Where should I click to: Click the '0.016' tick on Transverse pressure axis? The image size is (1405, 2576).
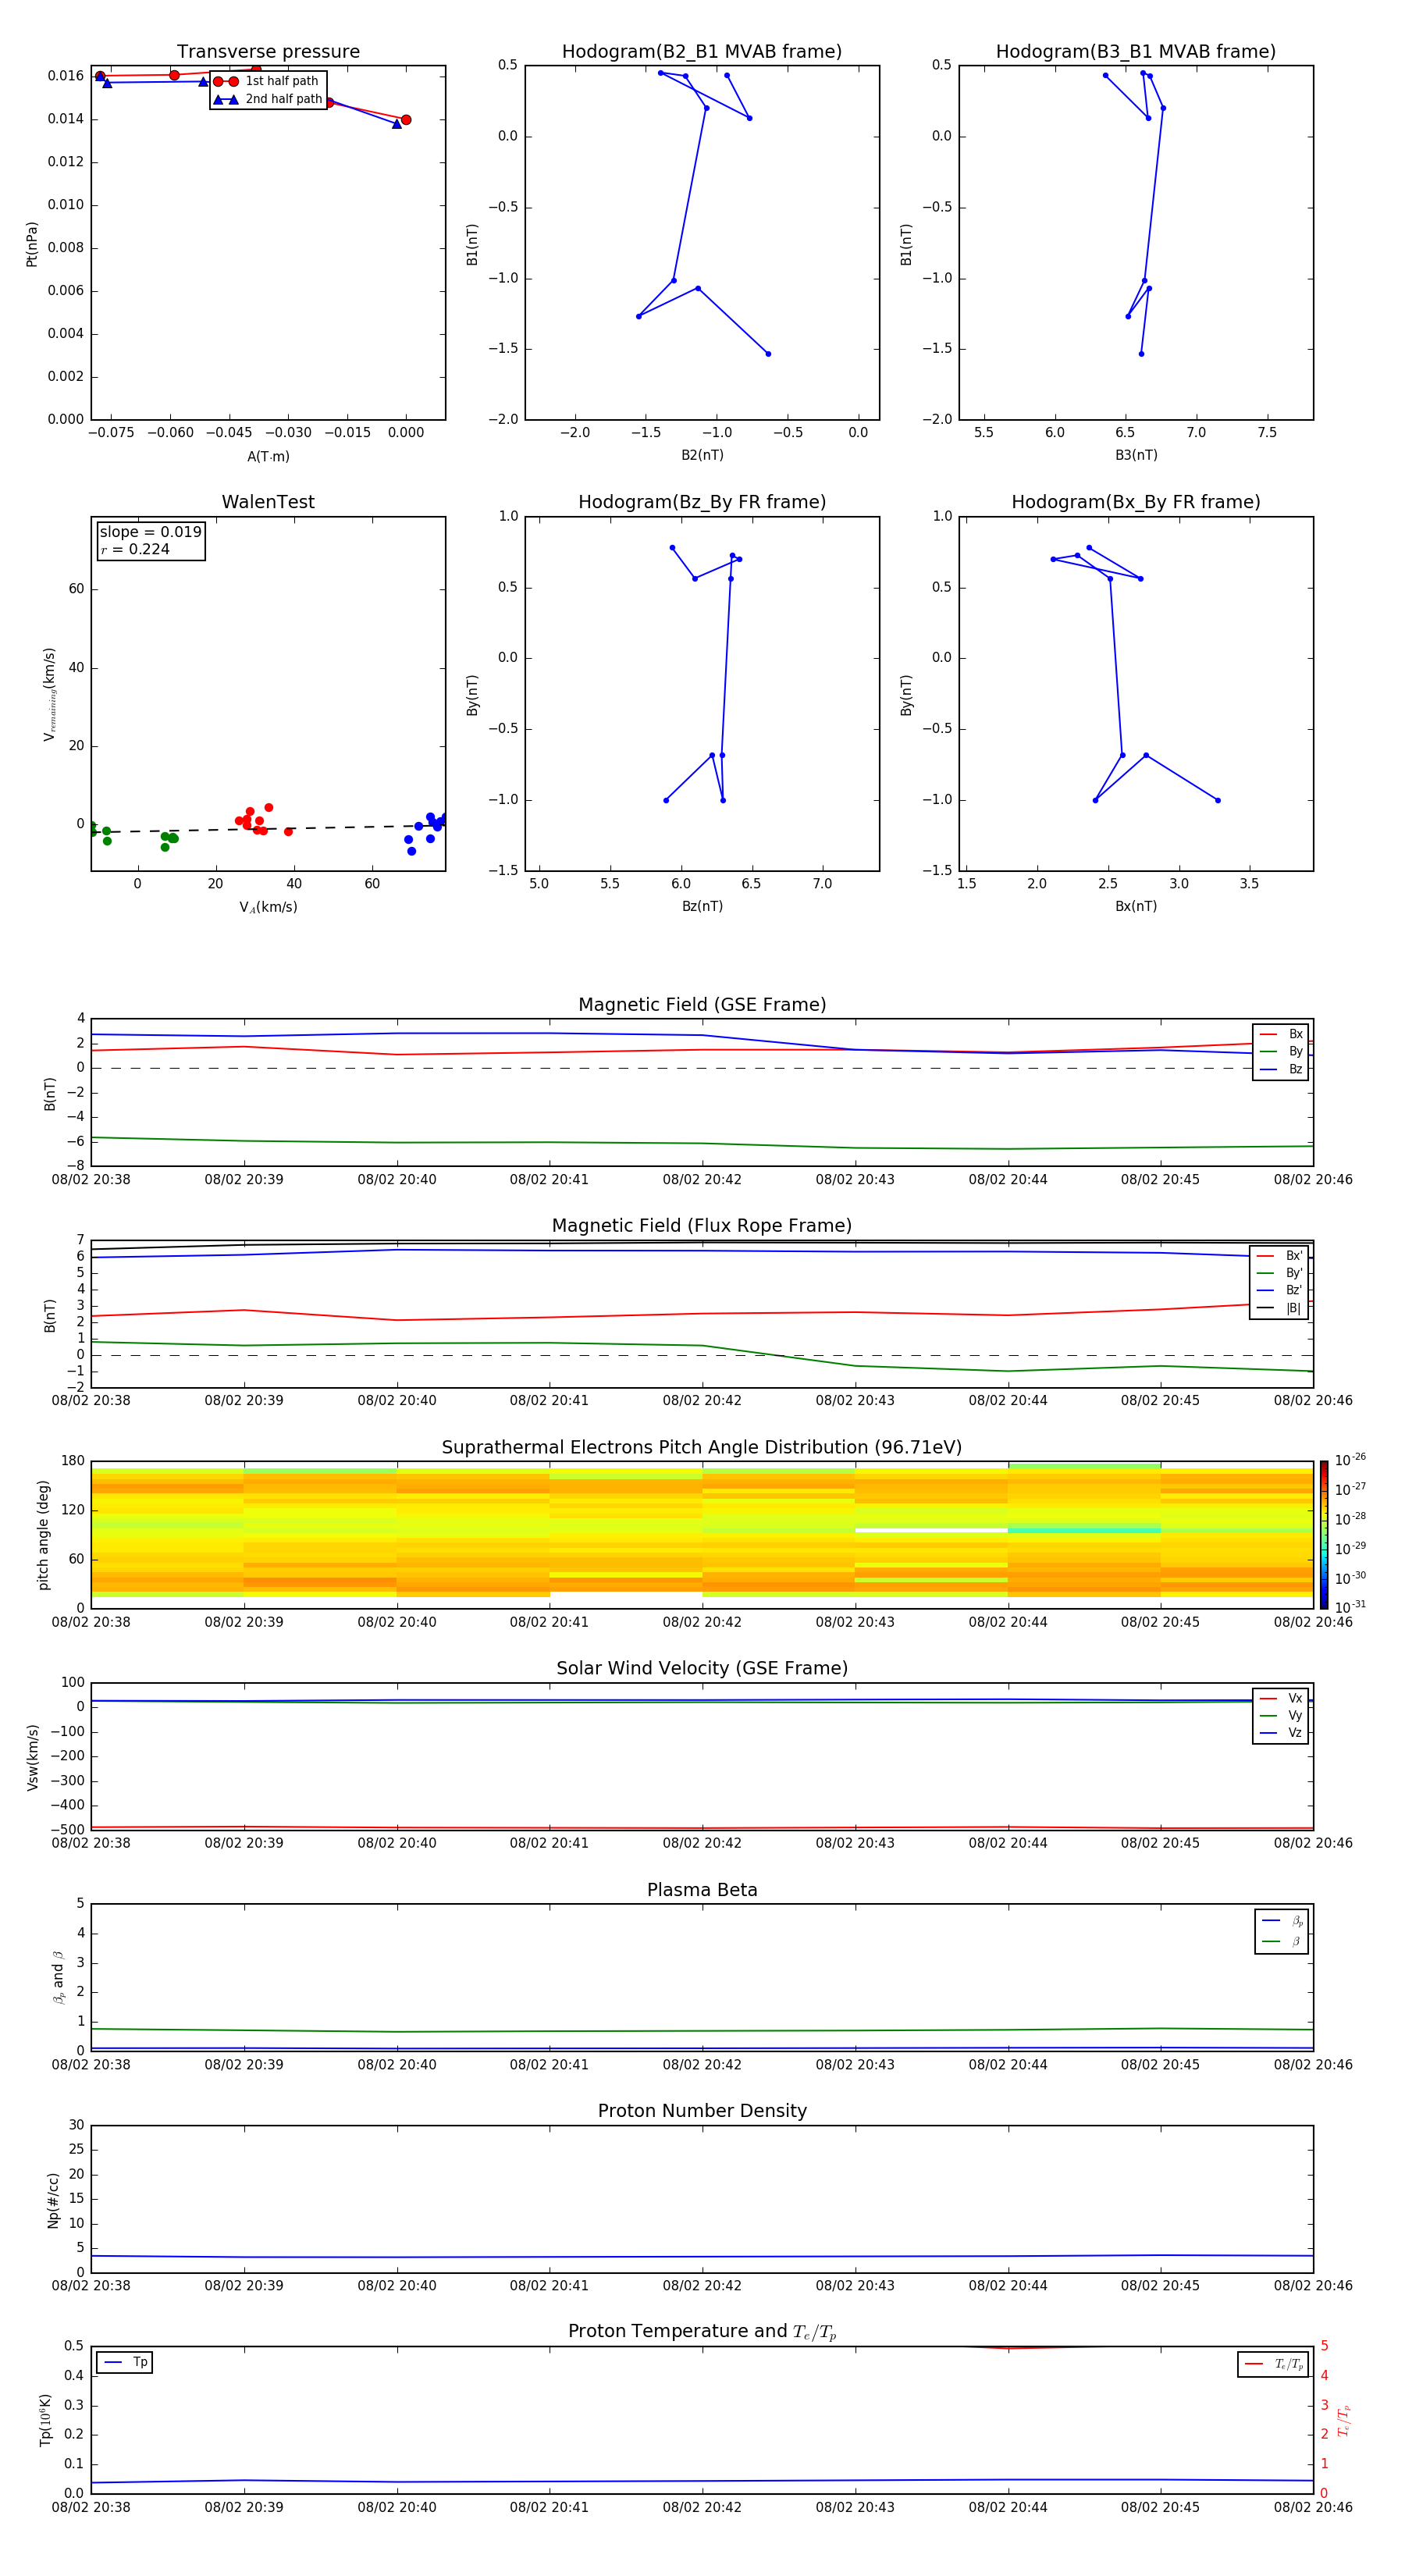pyautogui.click(x=66, y=76)
